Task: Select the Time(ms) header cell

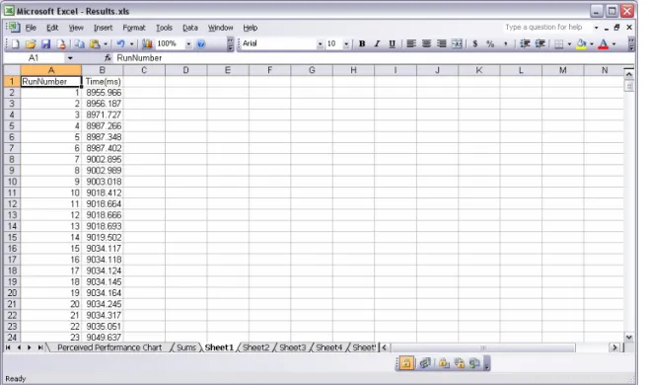Action: (103, 82)
